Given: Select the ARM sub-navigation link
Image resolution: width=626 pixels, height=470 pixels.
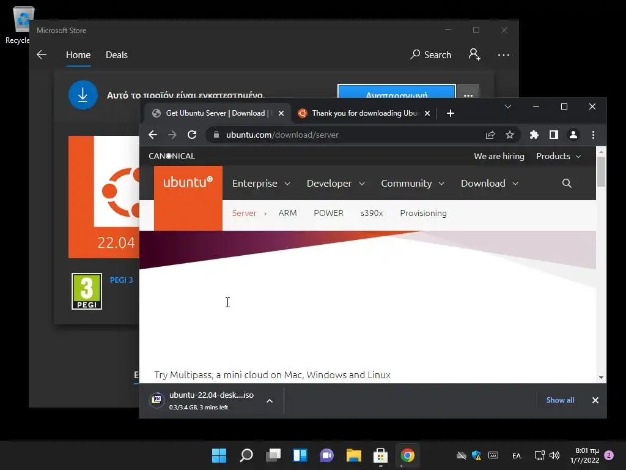Looking at the screenshot, I should click(287, 214).
